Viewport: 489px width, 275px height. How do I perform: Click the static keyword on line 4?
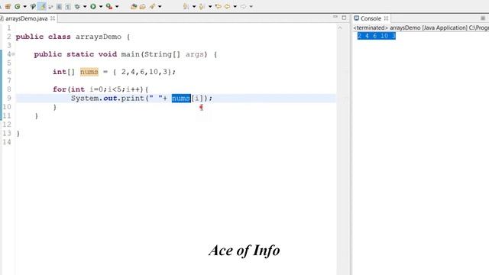[x=80, y=54]
